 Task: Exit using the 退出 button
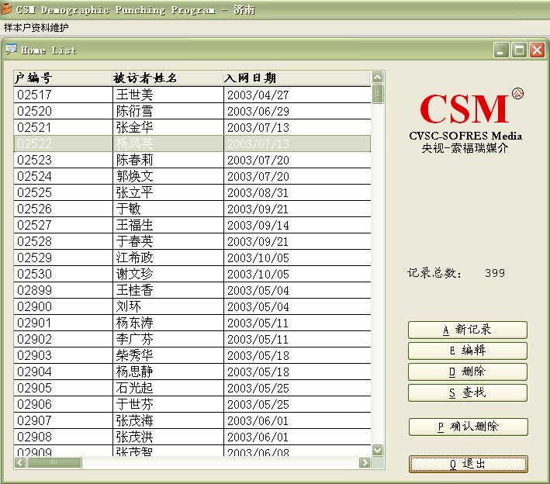click(468, 464)
